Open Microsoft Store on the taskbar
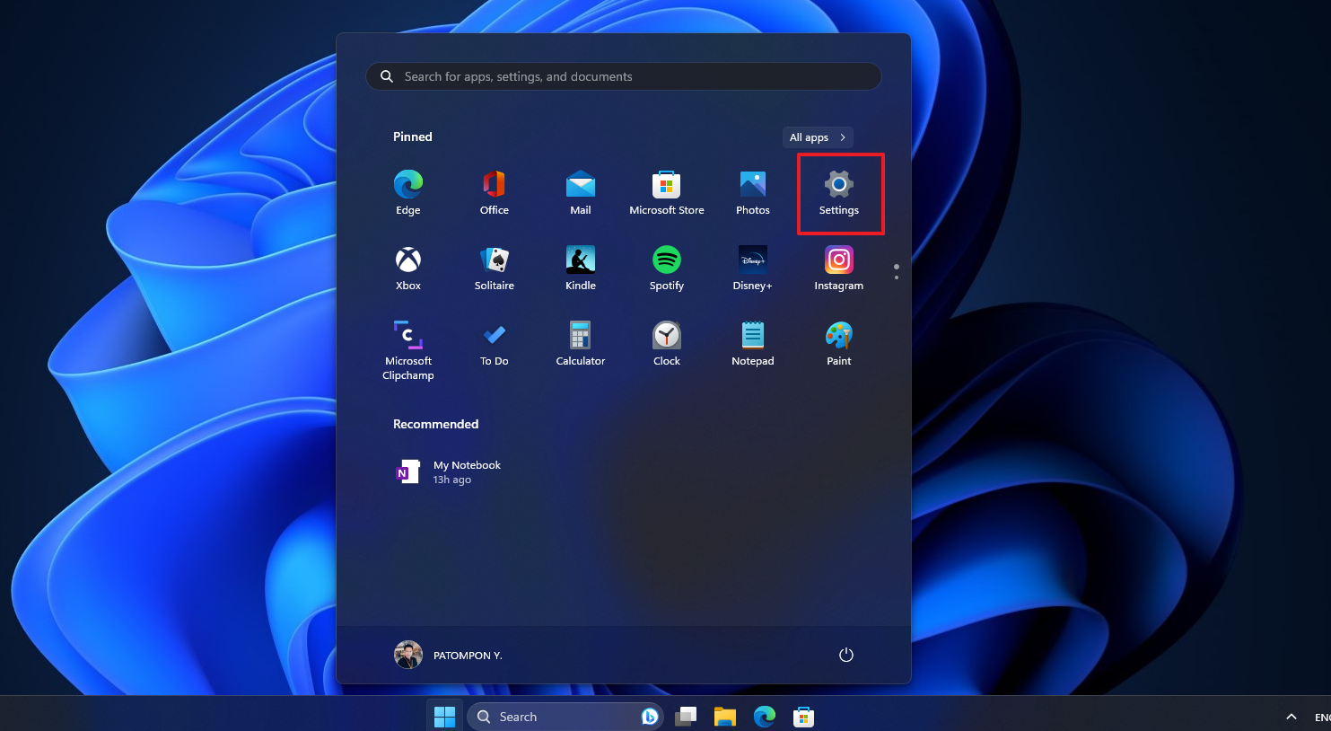Image resolution: width=1331 pixels, height=731 pixels. [804, 717]
